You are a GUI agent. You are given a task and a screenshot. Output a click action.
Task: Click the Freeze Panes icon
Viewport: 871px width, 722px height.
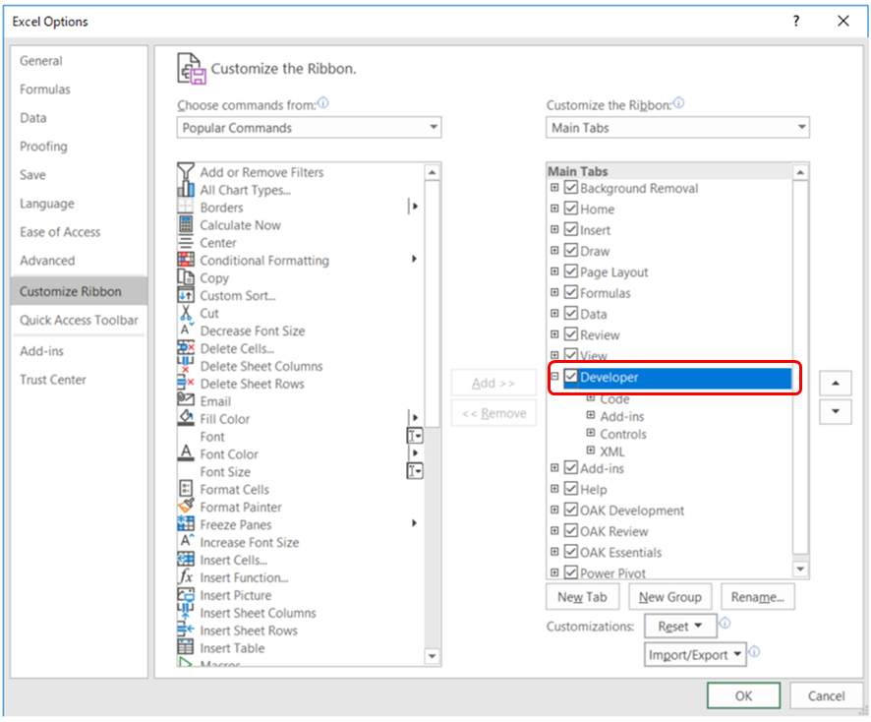(186, 524)
